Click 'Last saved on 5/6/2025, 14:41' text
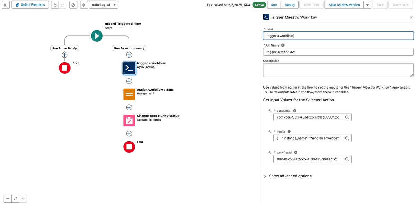This screenshot has width=415, height=205. pyautogui.click(x=229, y=5)
